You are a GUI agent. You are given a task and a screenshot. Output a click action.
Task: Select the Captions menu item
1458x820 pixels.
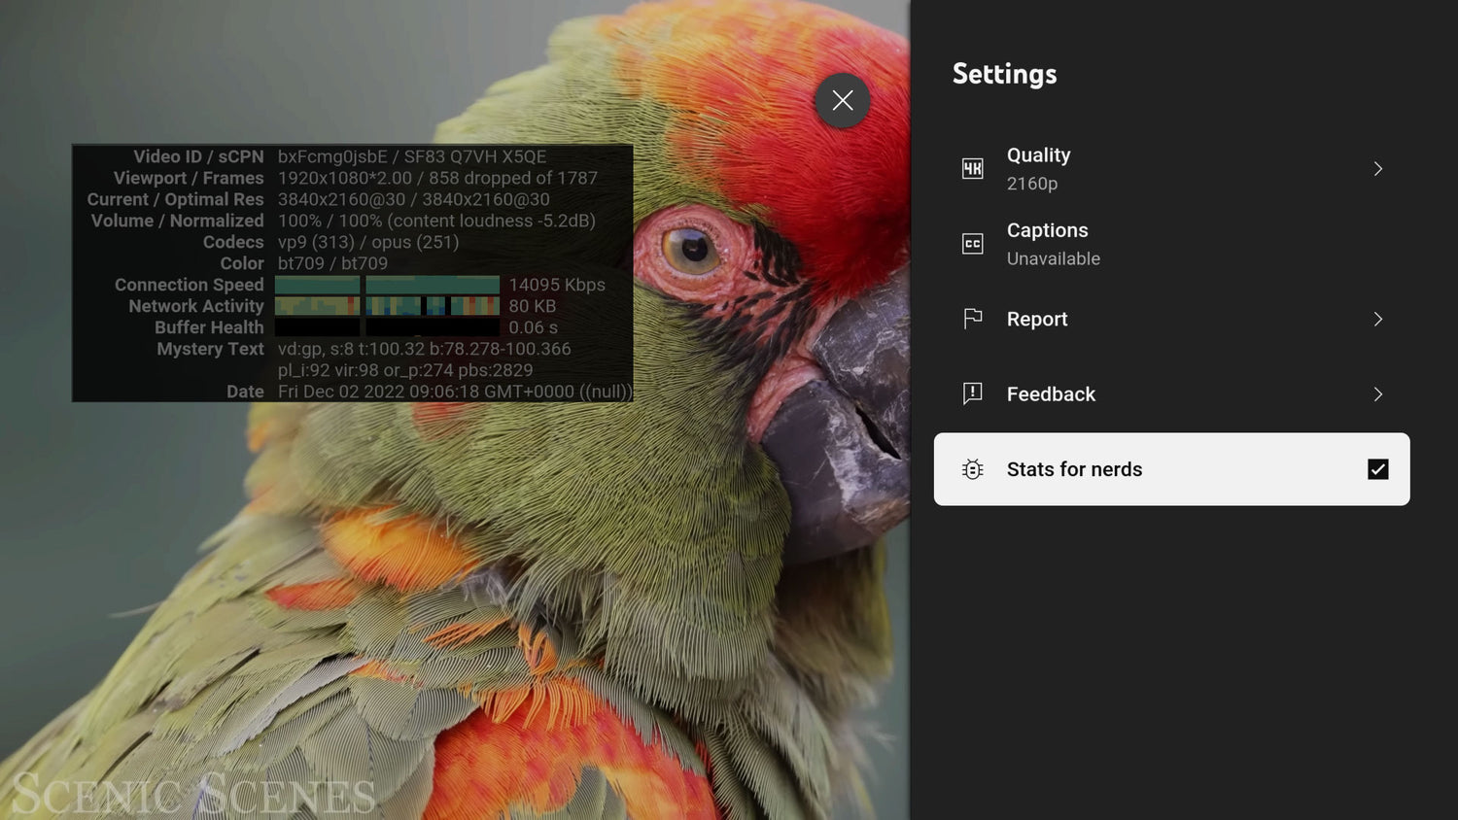[1171, 244]
